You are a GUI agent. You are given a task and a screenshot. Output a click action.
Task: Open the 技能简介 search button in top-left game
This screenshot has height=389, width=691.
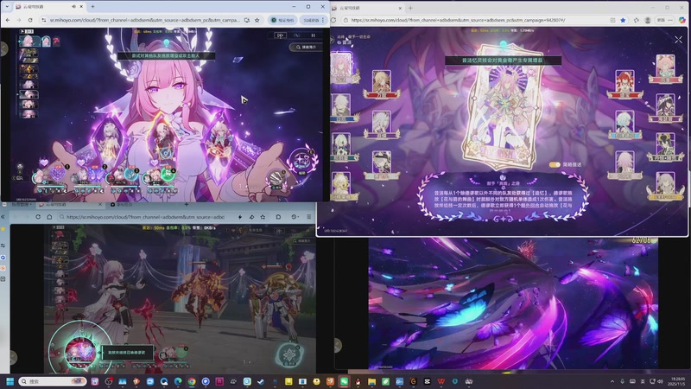(x=306, y=47)
